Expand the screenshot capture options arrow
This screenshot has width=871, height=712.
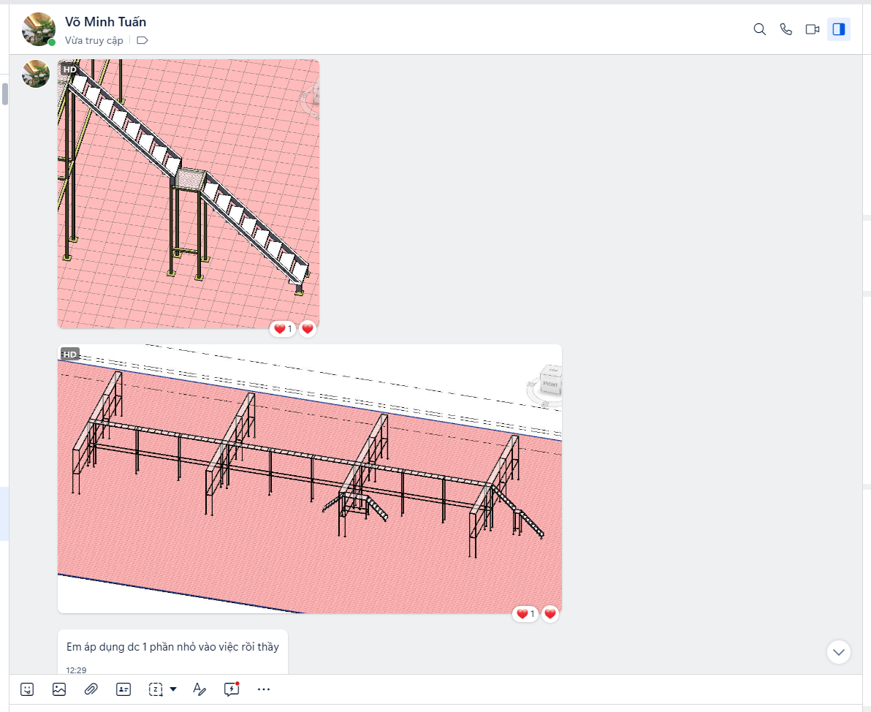pyautogui.click(x=173, y=689)
